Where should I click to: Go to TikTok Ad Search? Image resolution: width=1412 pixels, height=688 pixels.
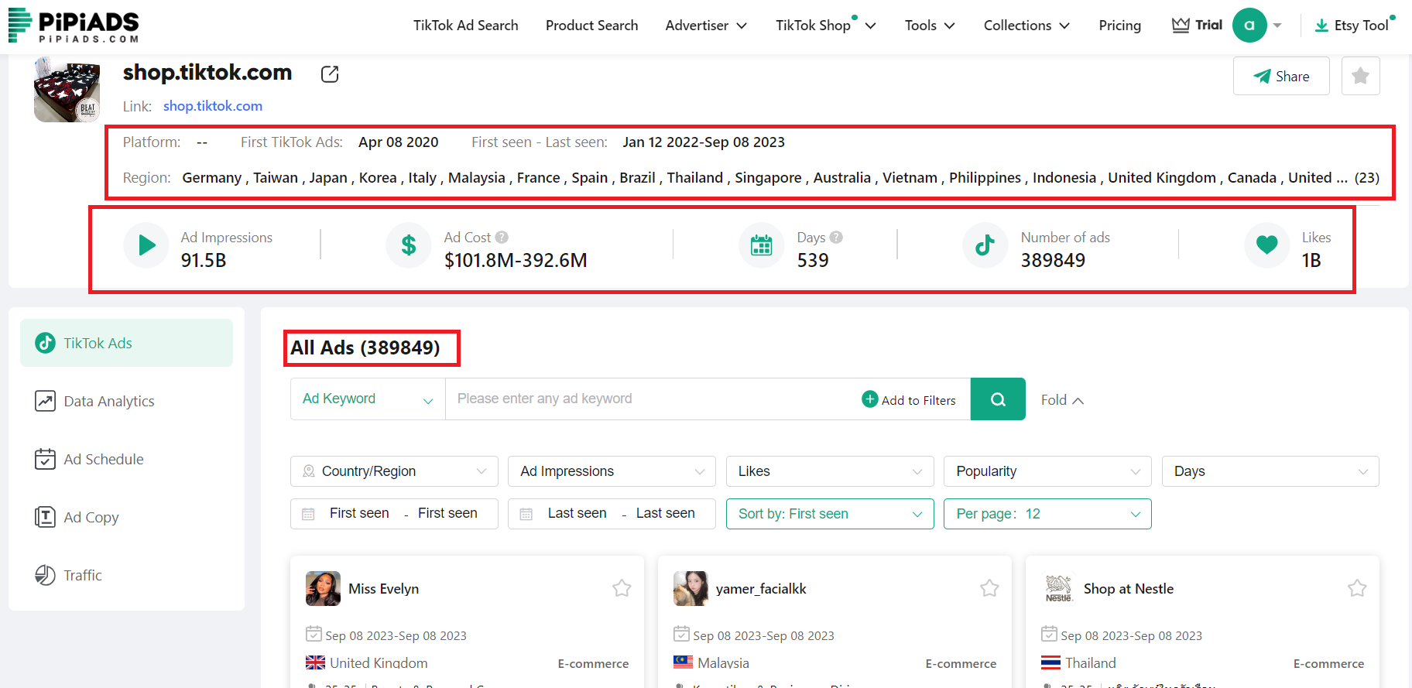(x=466, y=26)
